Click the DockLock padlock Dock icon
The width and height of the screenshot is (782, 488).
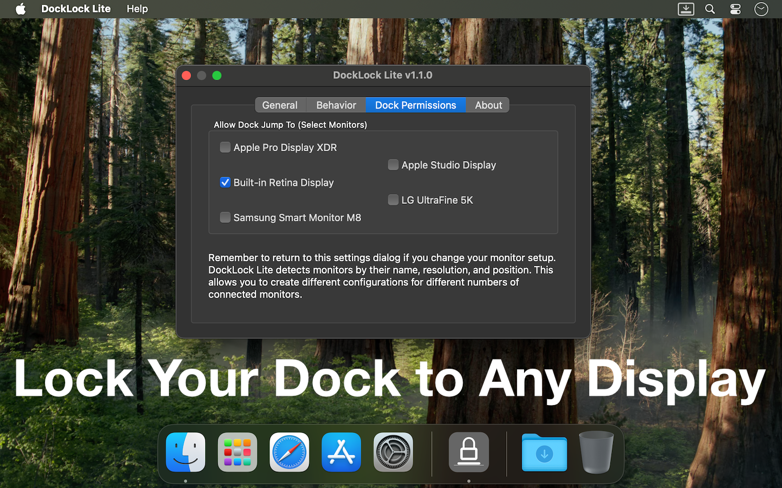click(469, 452)
